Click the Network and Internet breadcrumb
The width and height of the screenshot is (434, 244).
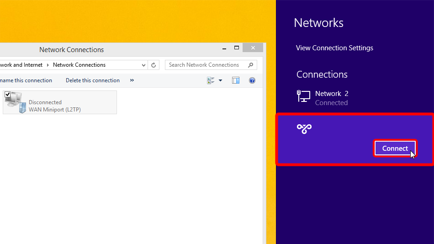pyautogui.click(x=21, y=65)
